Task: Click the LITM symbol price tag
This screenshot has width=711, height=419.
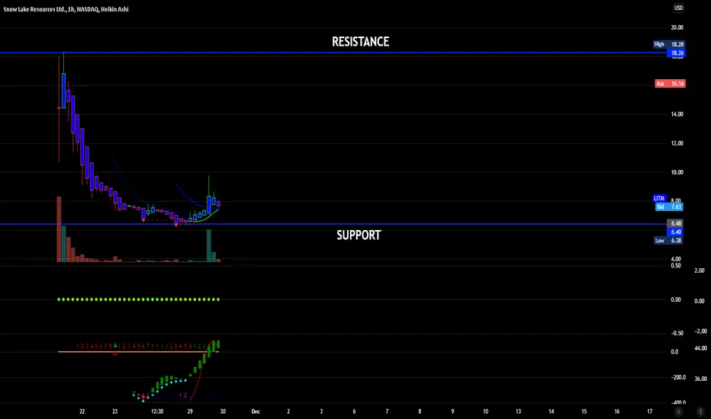Action: (659, 198)
